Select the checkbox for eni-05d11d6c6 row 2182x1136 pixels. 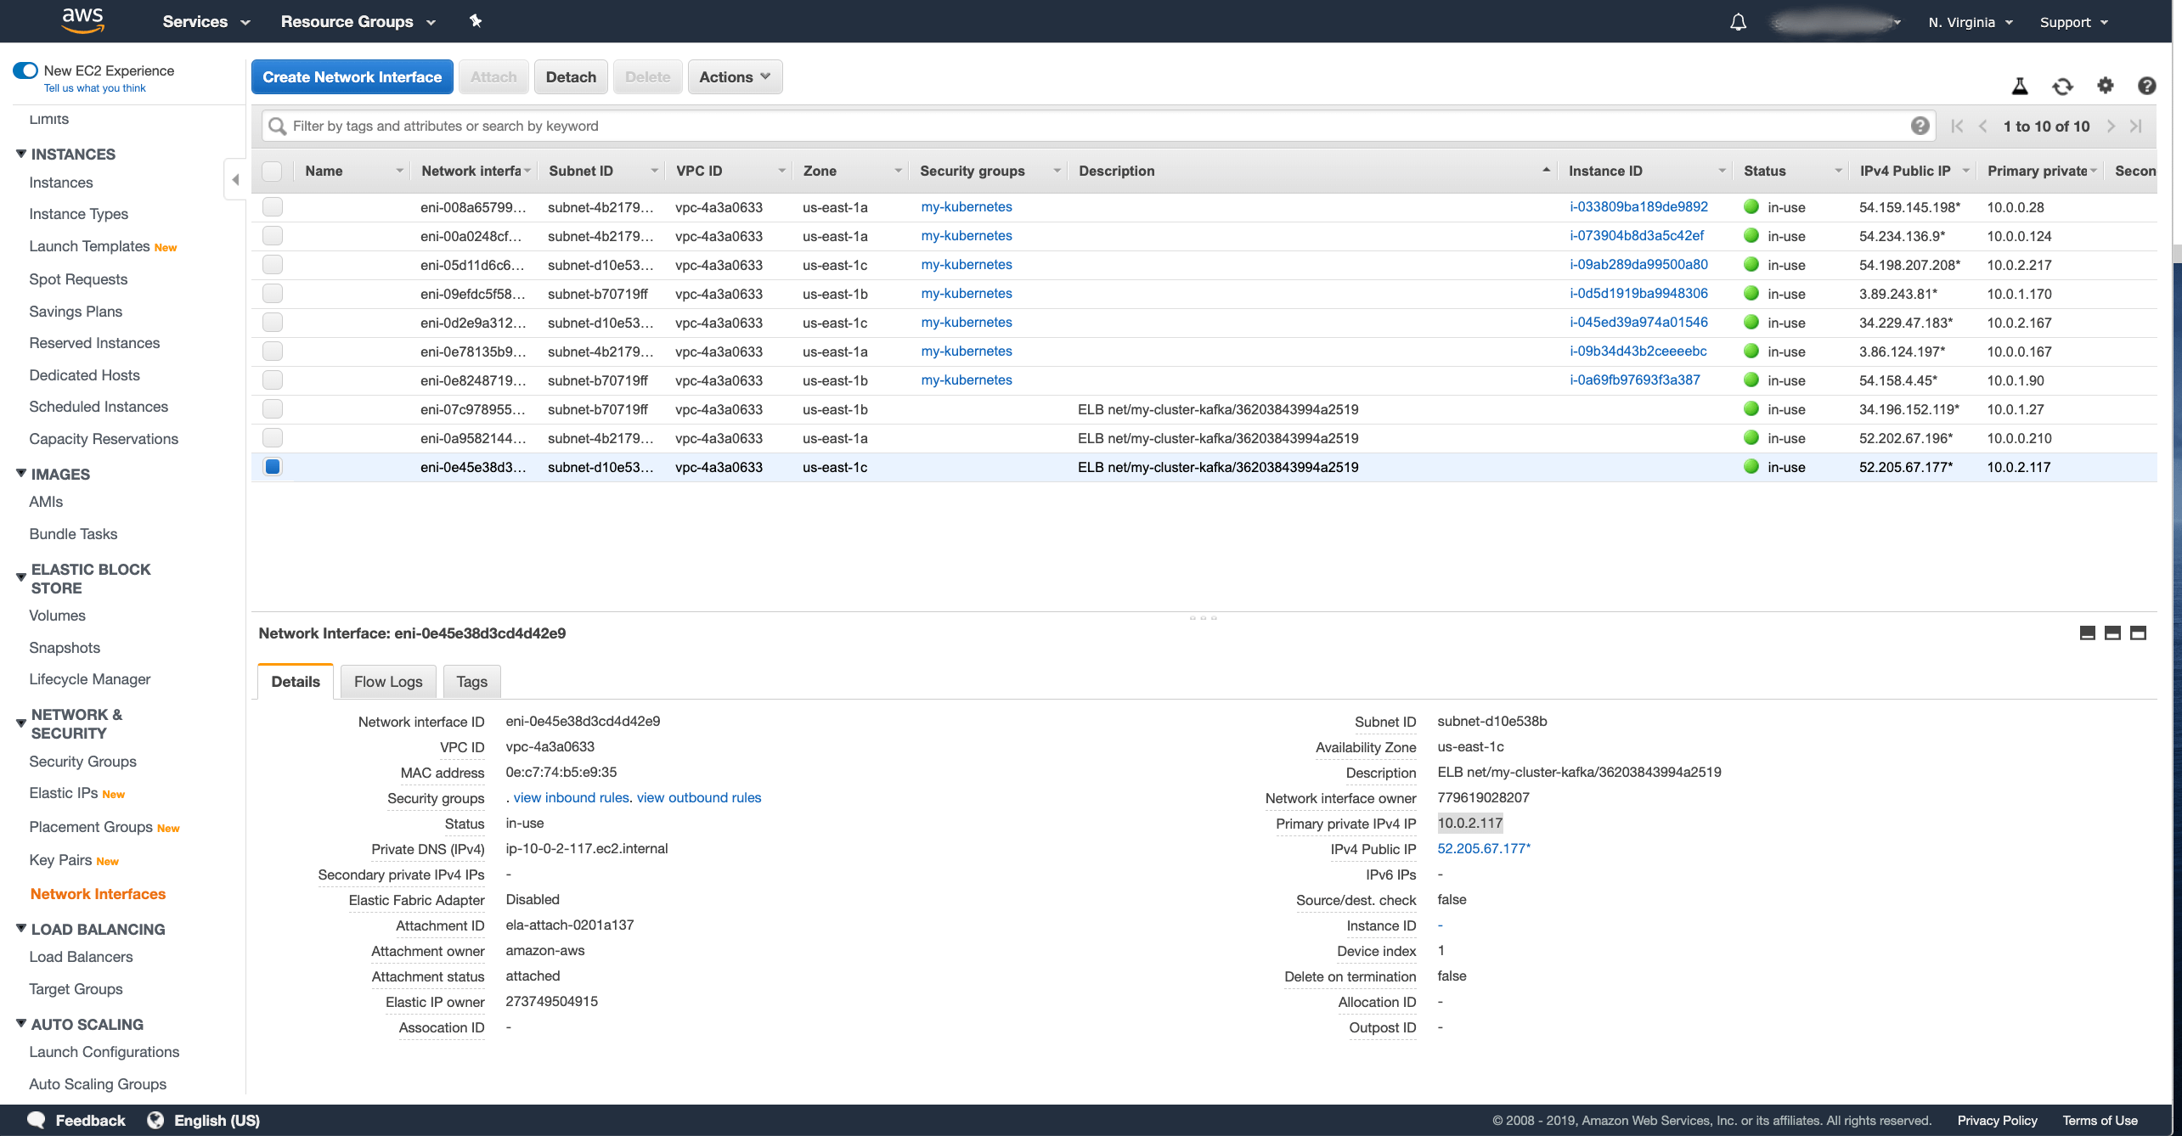272,264
